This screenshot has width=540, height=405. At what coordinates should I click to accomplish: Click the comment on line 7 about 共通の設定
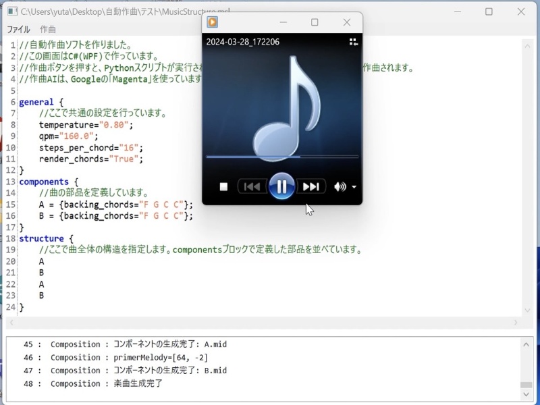[x=103, y=113]
